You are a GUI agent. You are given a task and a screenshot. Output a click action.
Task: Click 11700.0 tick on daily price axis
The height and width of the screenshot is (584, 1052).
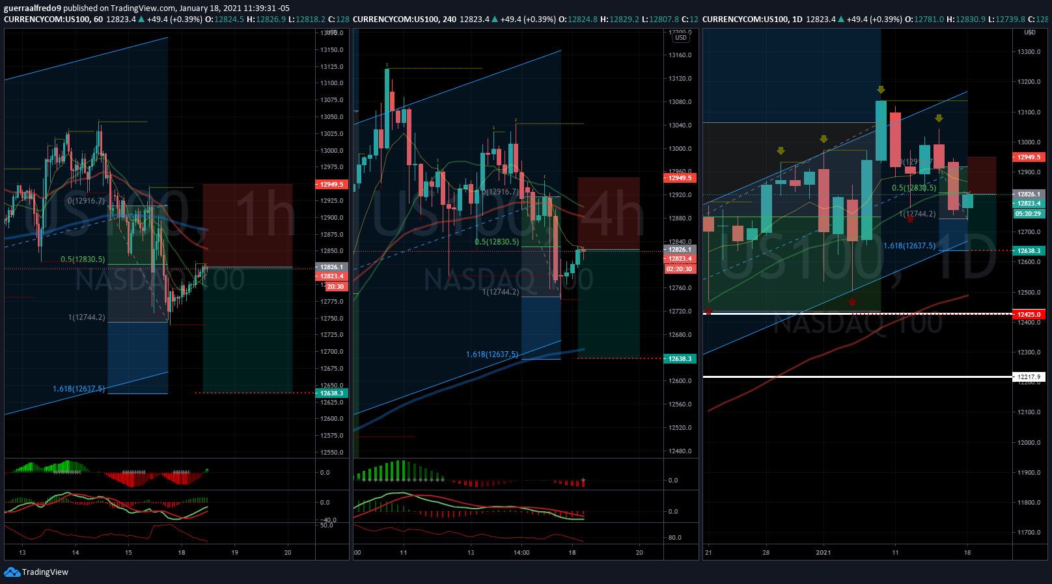(1029, 533)
